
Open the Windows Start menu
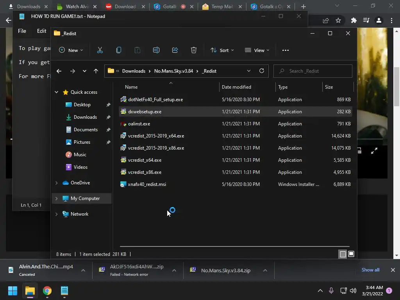click(12, 291)
